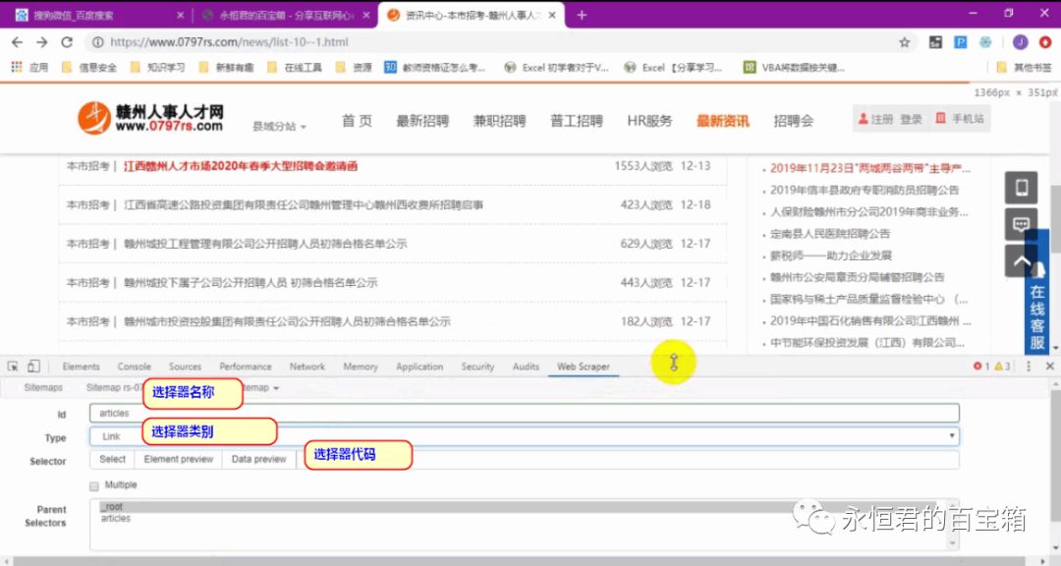Click the Element preview button

178,459
